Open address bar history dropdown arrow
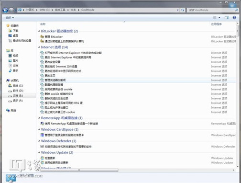 [x=178, y=10]
